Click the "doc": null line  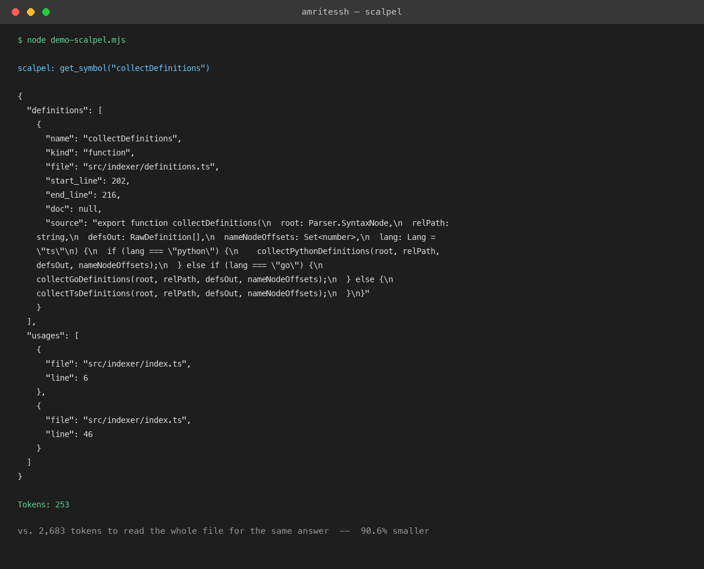pyautogui.click(x=74, y=209)
